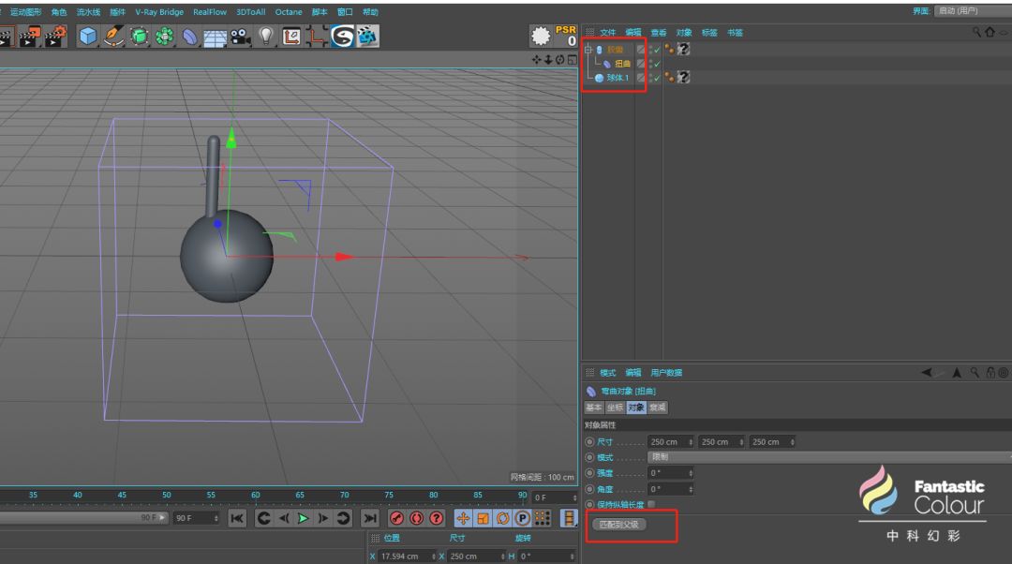
Task: Collapse the top object's tree expander
Action: click(588, 50)
